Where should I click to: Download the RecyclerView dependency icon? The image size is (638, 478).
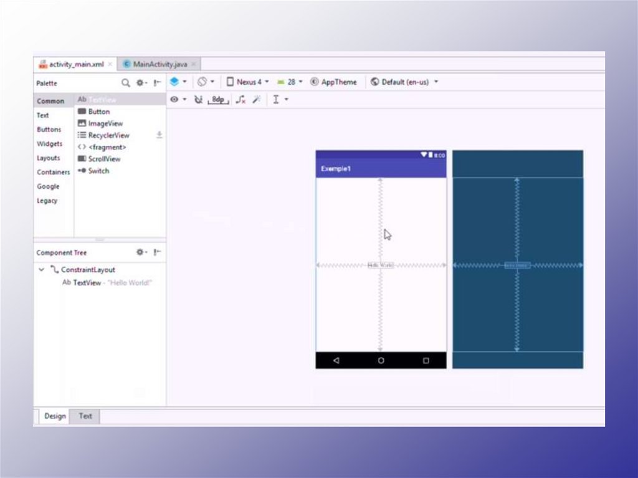159,135
